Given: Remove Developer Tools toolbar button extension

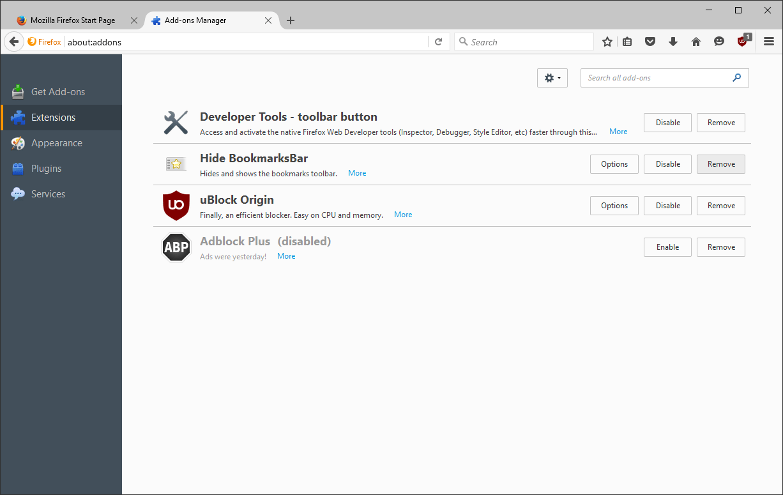Looking at the screenshot, I should [721, 123].
